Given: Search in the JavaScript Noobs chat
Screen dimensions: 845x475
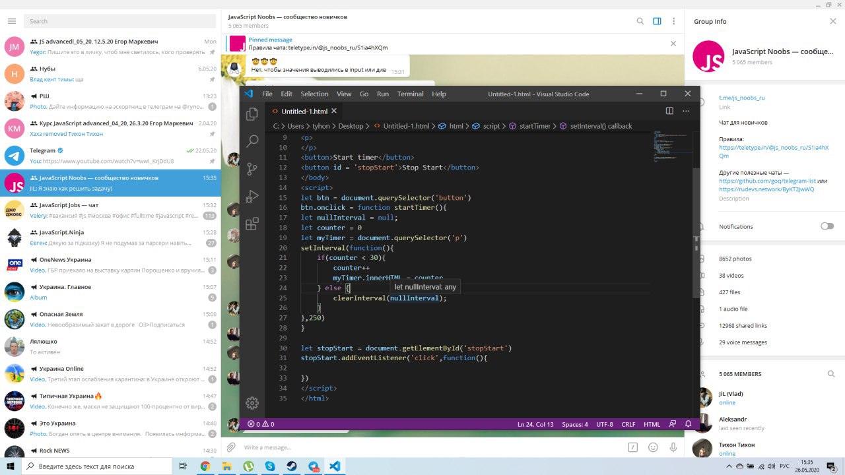Looking at the screenshot, I should click(x=640, y=21).
